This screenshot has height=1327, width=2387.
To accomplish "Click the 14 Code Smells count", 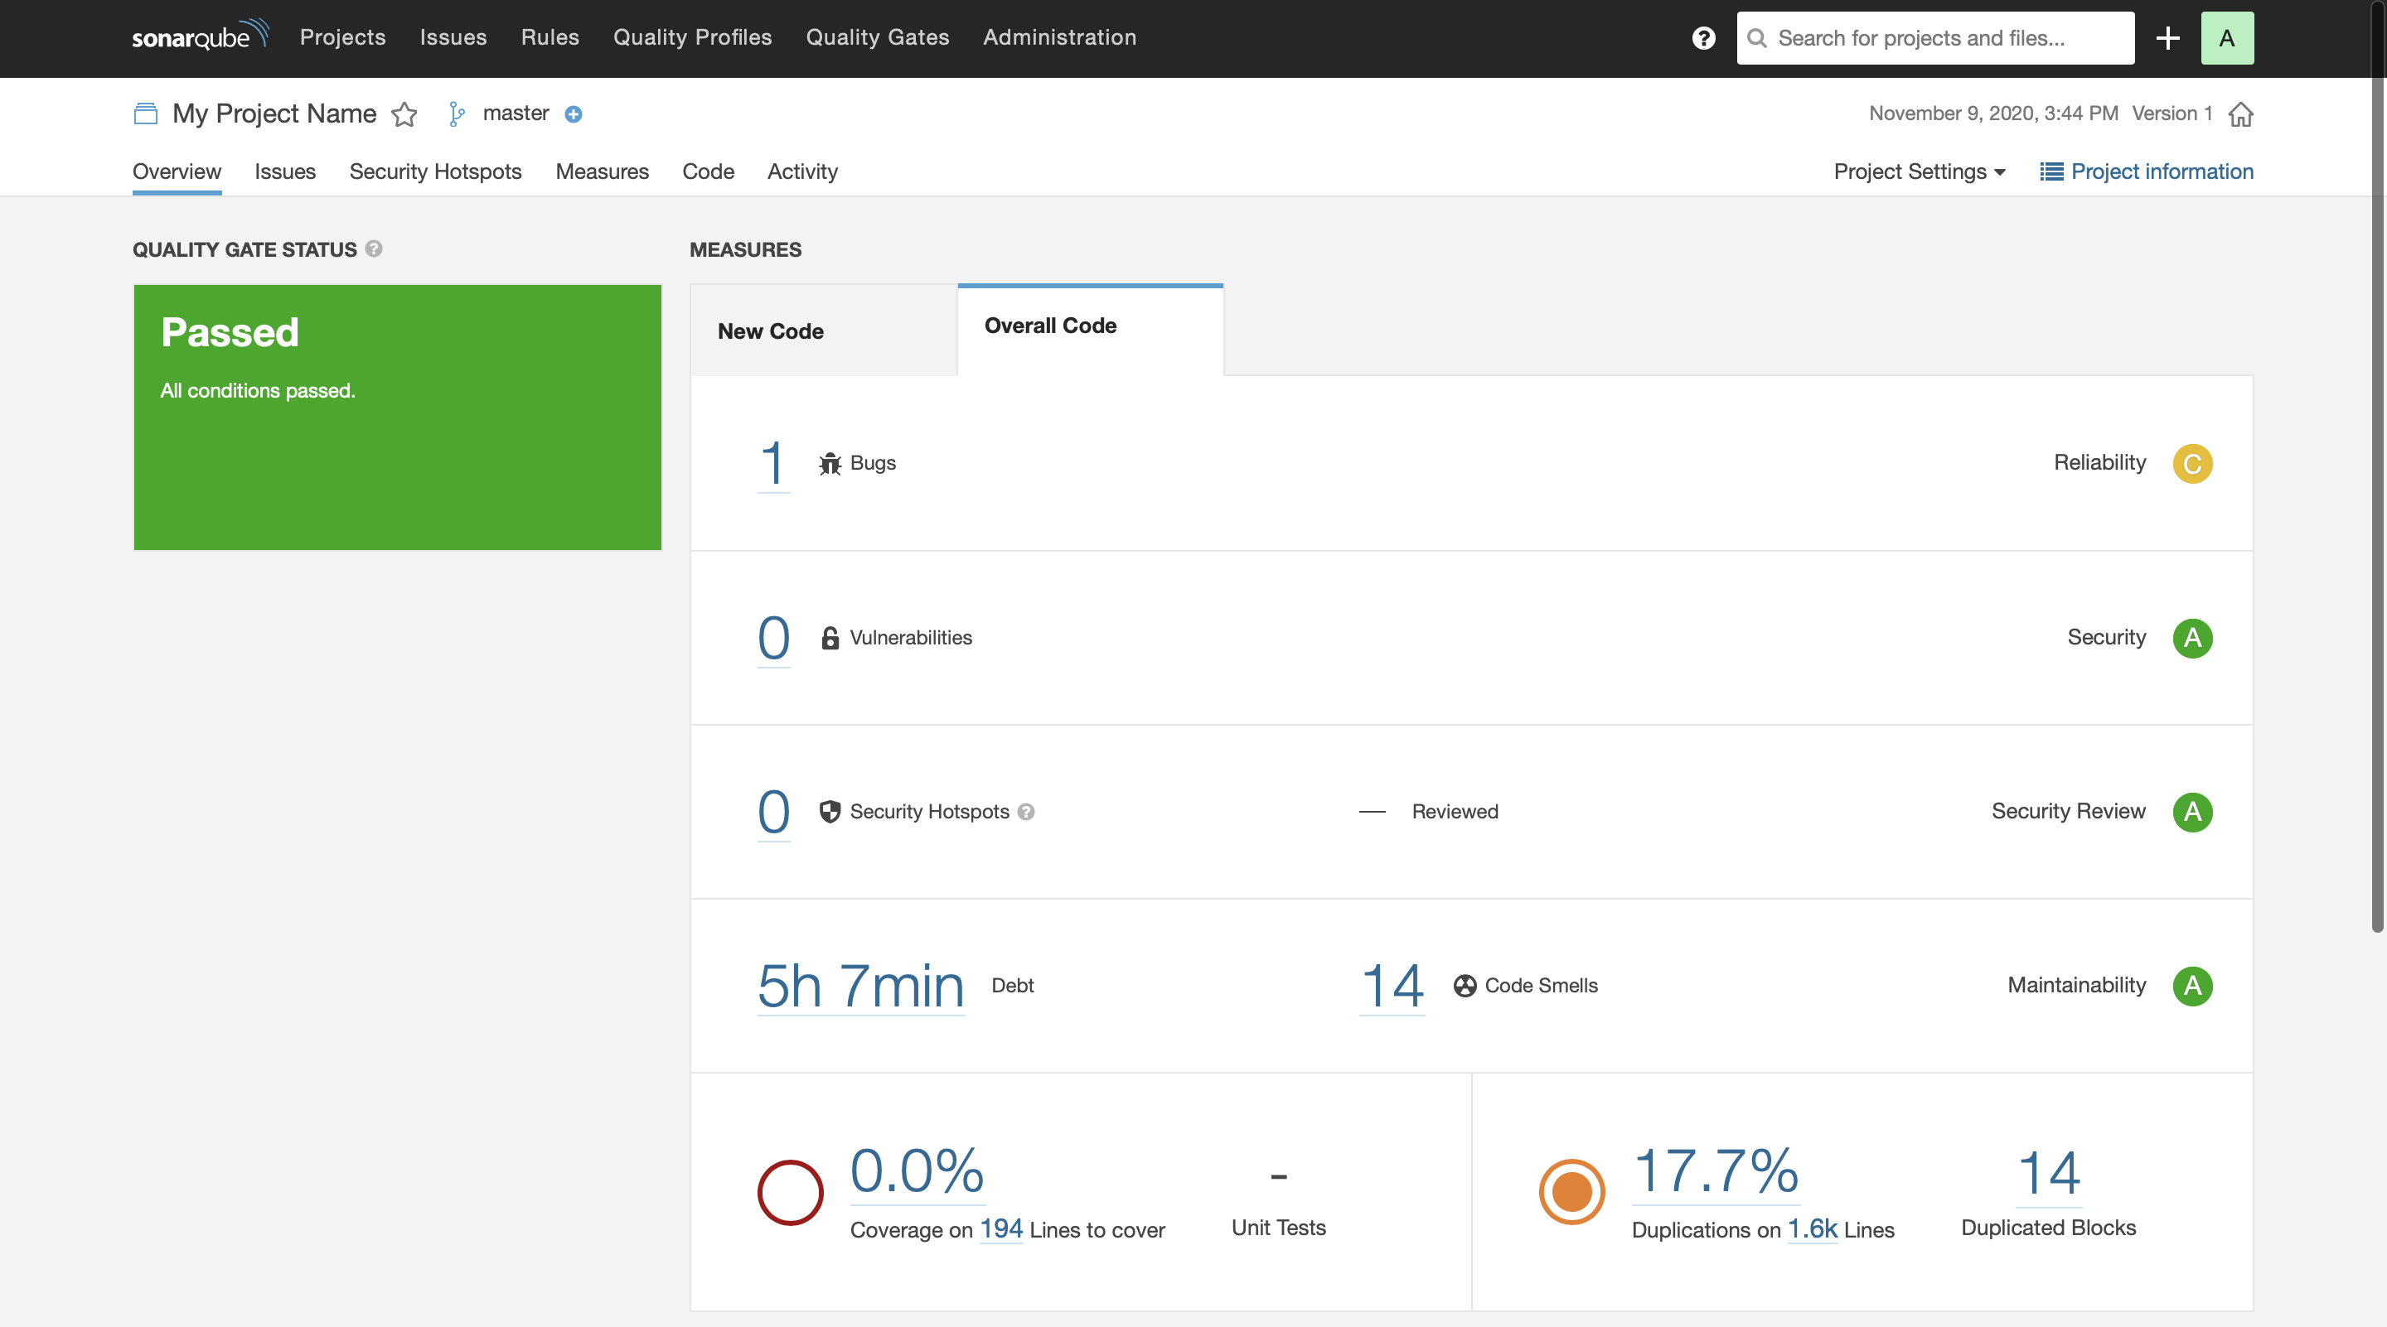I will pyautogui.click(x=1392, y=987).
